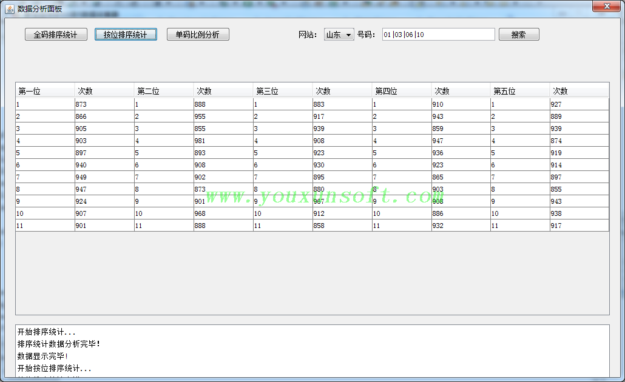Click the 第四位 column header
The height and width of the screenshot is (382, 625).
[x=402, y=91]
